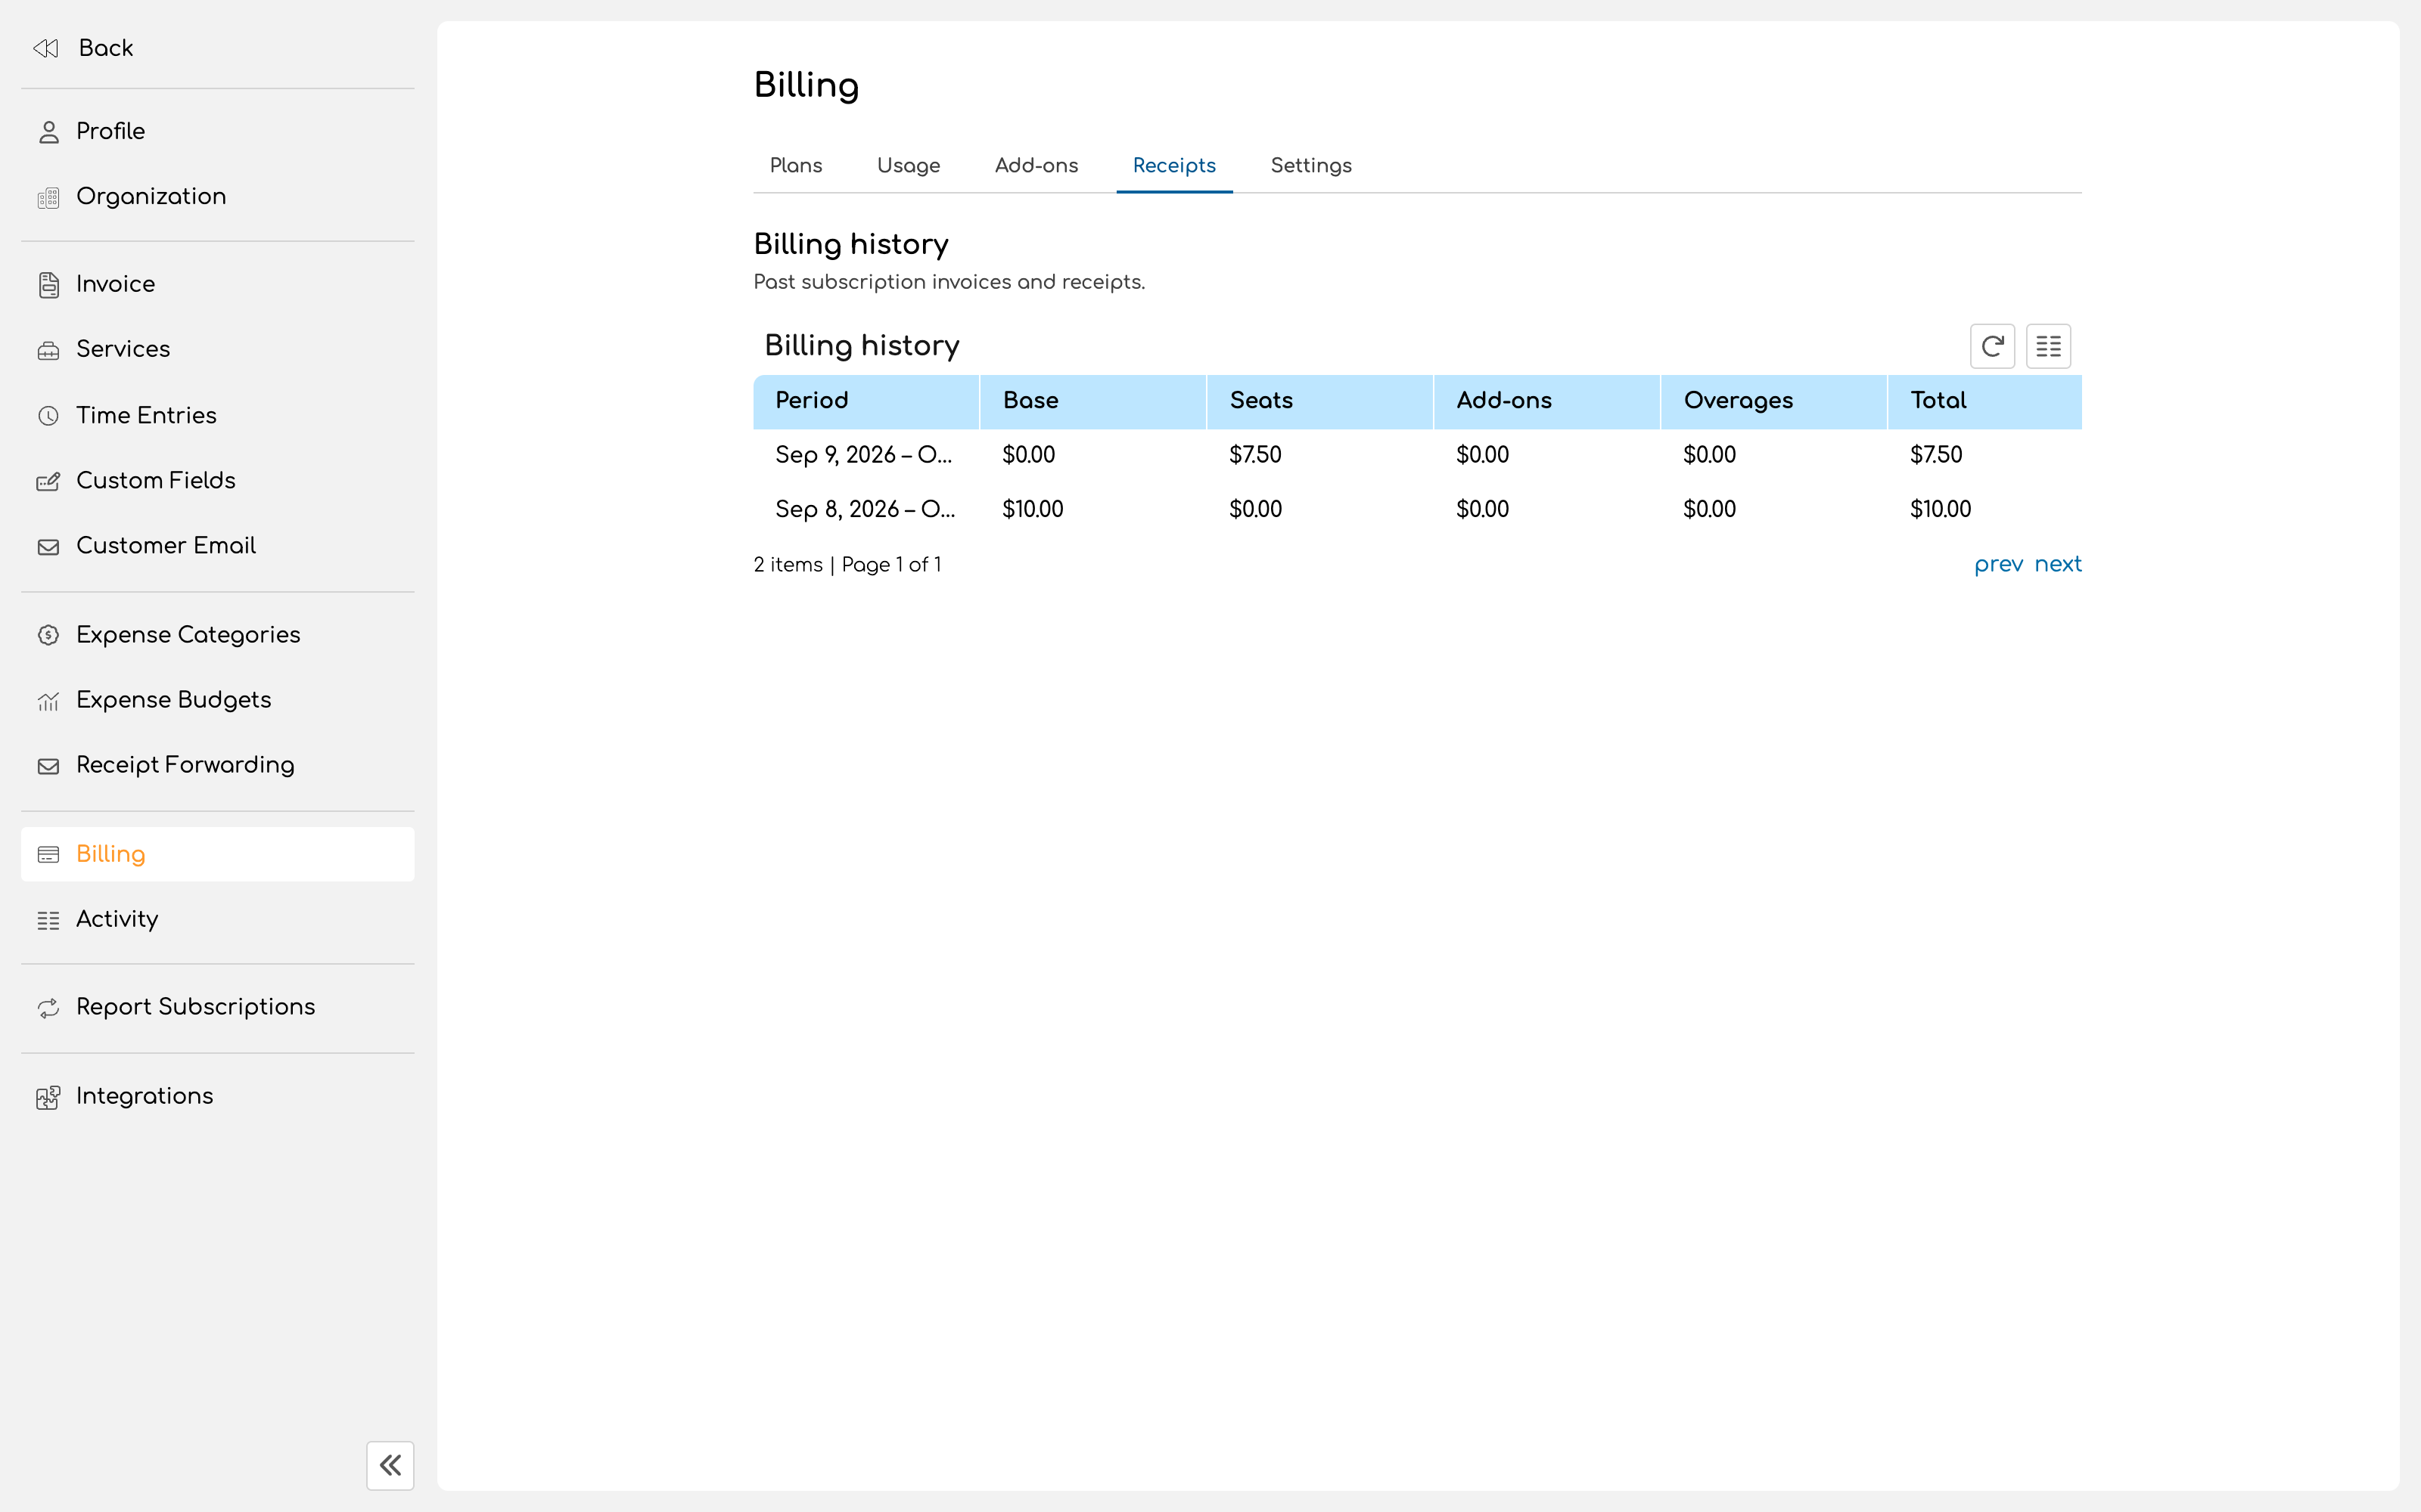Sort by the Total column header
The width and height of the screenshot is (2421, 1512).
1986,401
